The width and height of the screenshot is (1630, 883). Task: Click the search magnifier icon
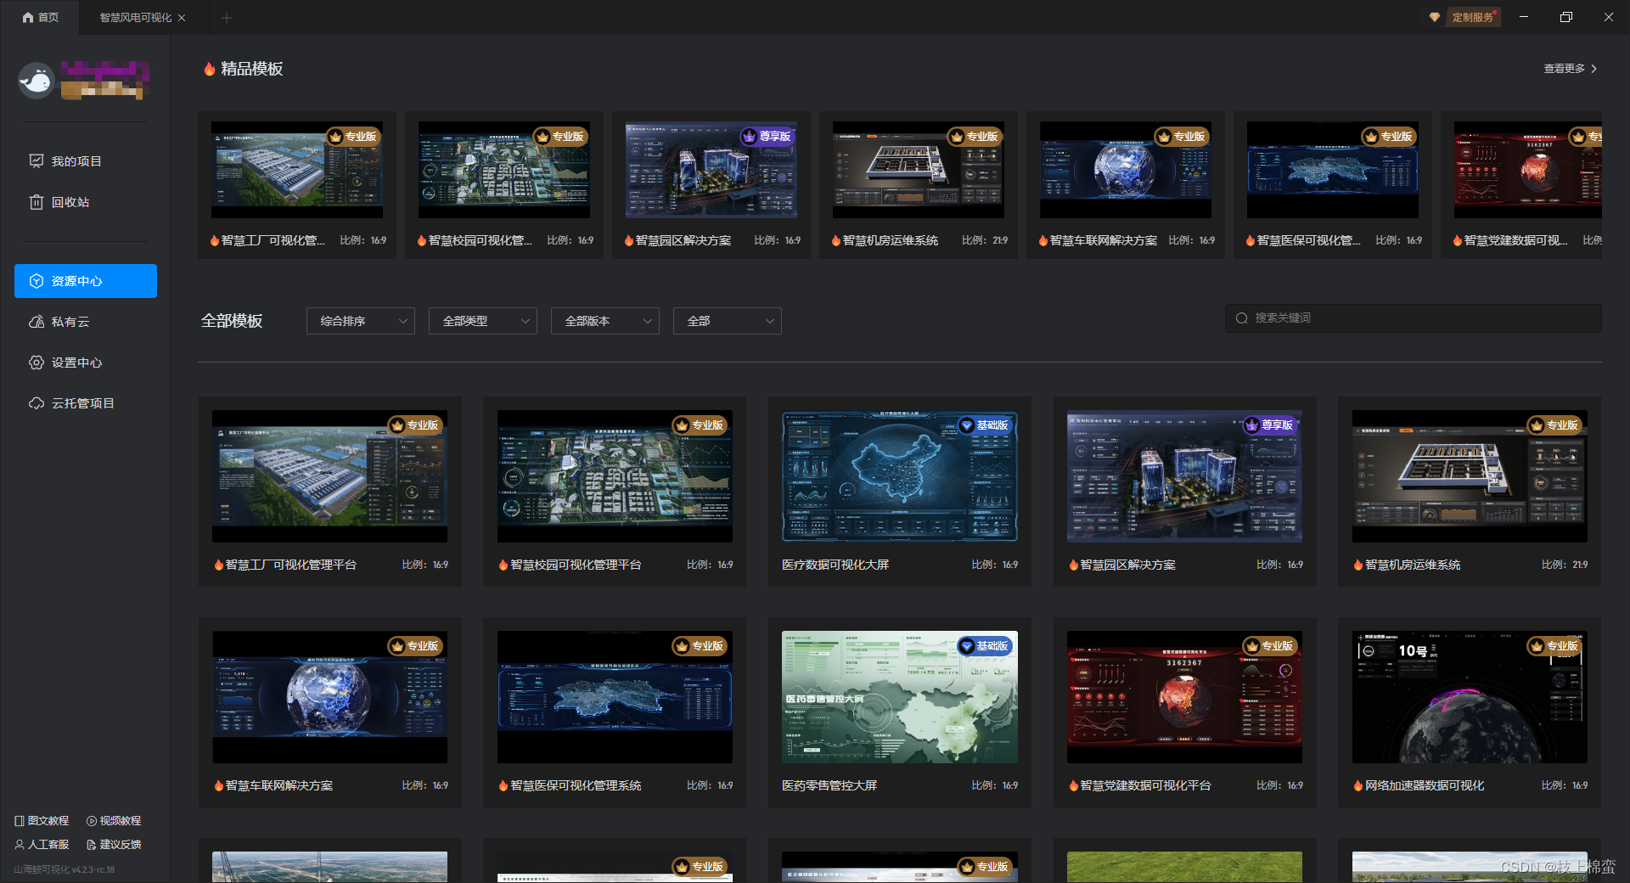click(x=1242, y=318)
